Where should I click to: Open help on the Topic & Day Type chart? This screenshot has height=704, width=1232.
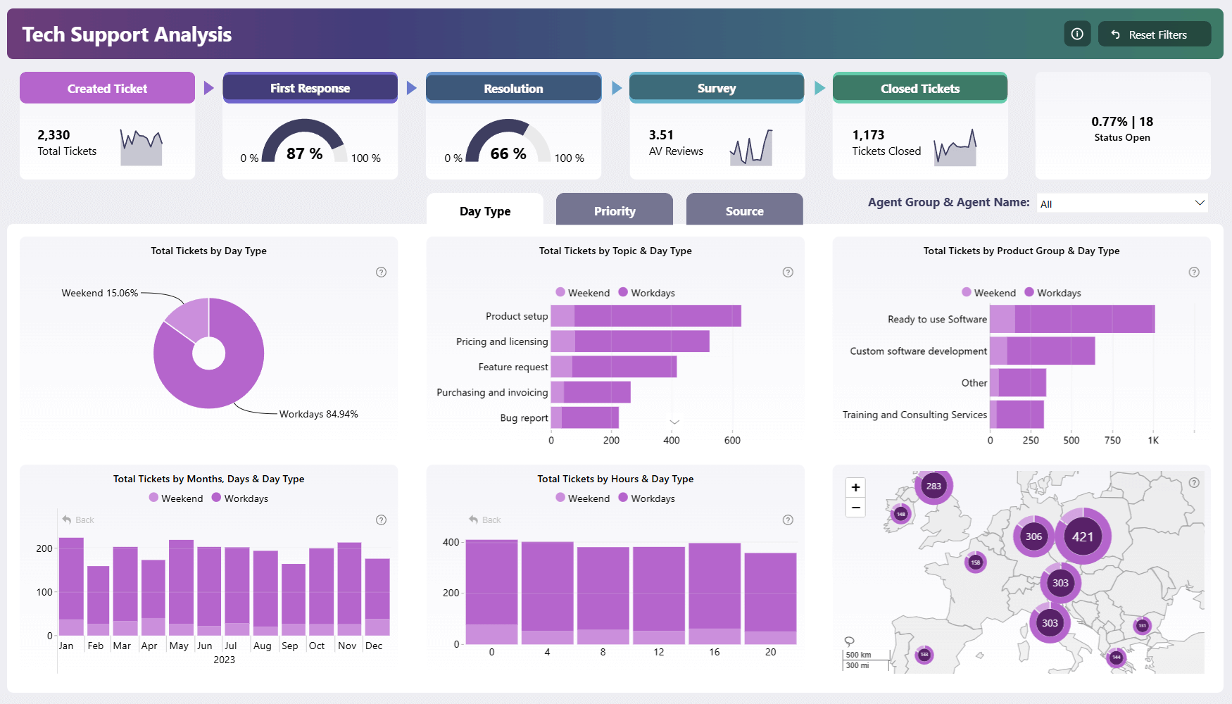tap(788, 272)
